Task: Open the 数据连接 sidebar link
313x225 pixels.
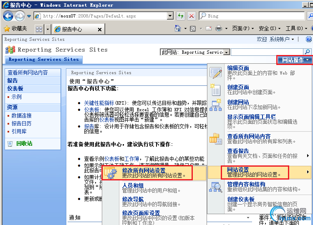Action: (22, 115)
